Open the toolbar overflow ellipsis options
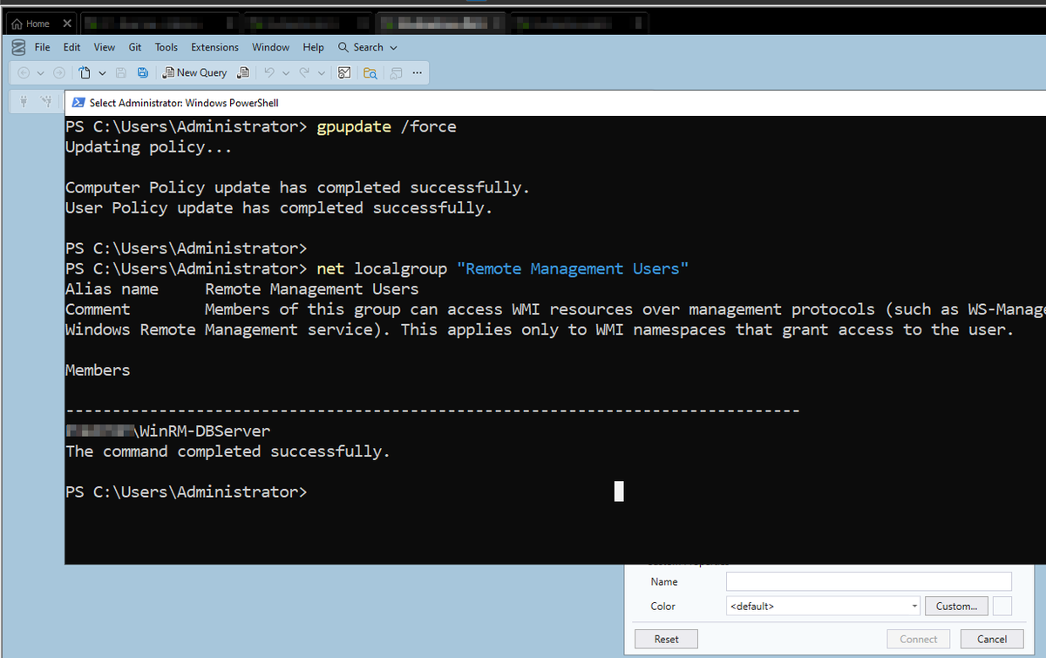This screenshot has width=1046, height=658. 417,72
